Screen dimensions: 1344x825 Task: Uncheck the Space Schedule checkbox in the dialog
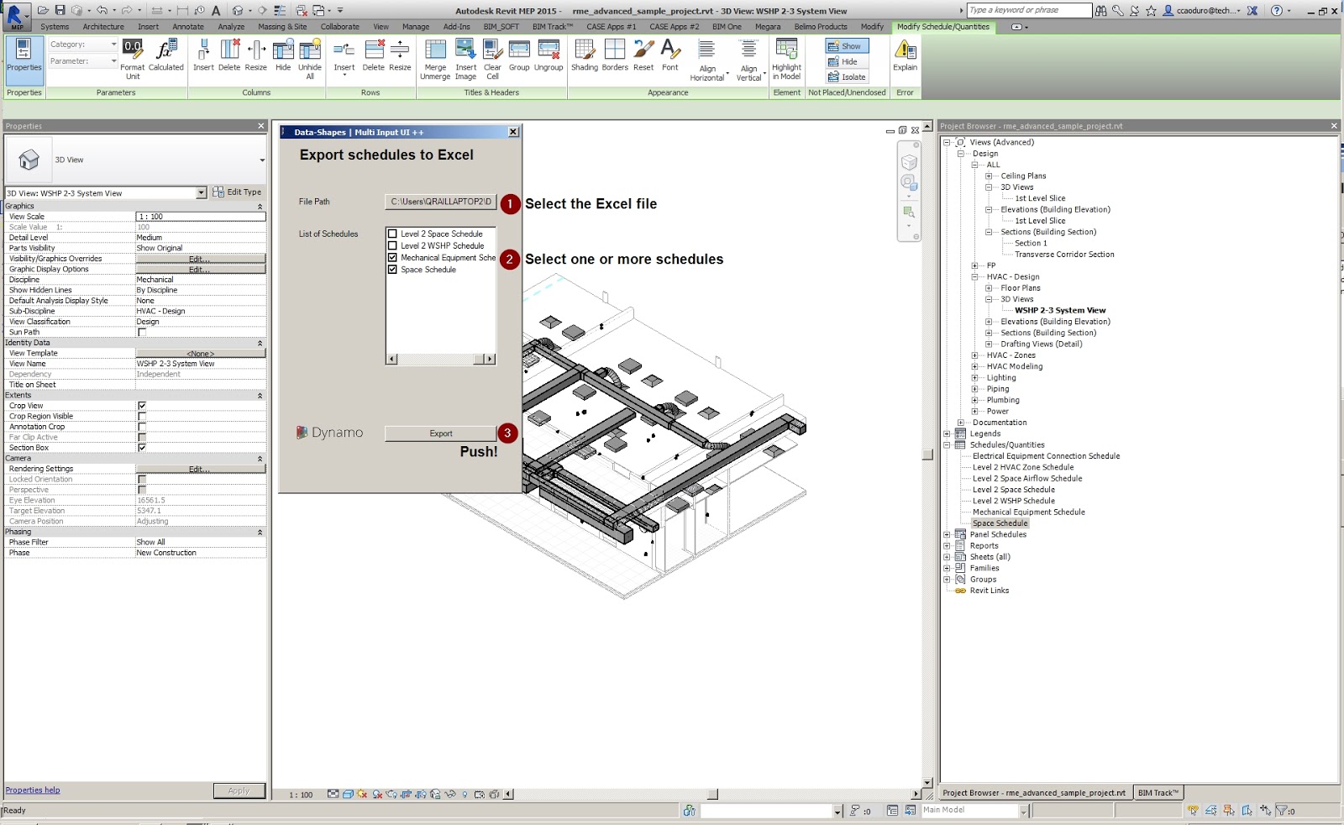tap(391, 269)
